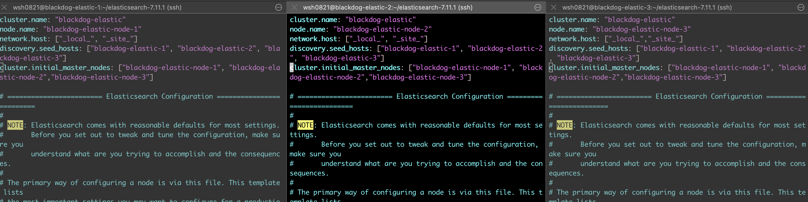Click "blackdog-elastic" cluster name value in elastic-1 pane
The image size is (808, 202).
[x=90, y=20]
